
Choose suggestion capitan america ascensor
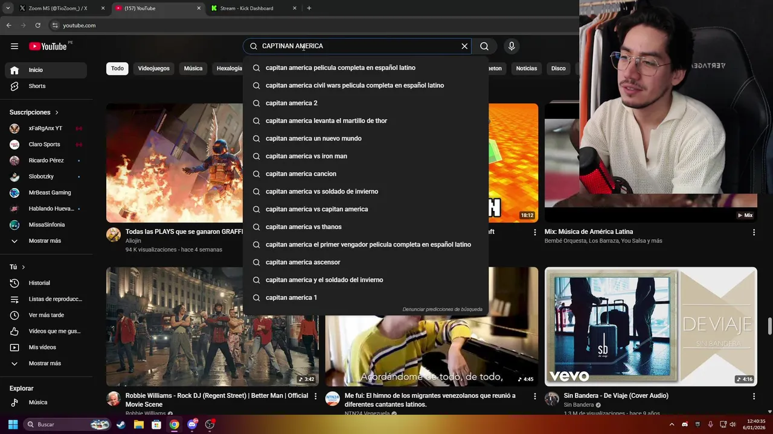point(365,262)
